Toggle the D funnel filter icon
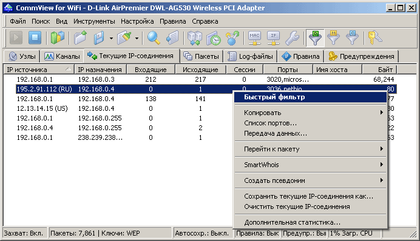This screenshot has width=420, height=241. tap(315, 38)
